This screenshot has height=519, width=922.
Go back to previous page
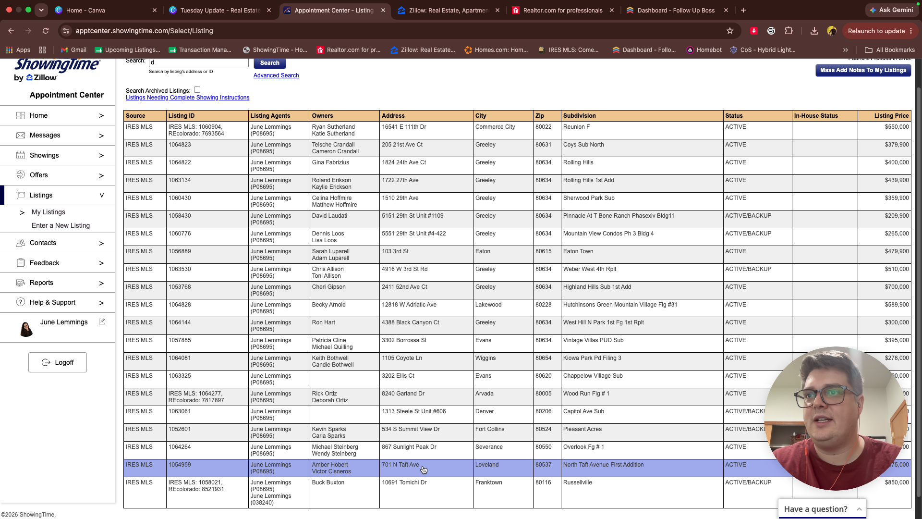11,31
